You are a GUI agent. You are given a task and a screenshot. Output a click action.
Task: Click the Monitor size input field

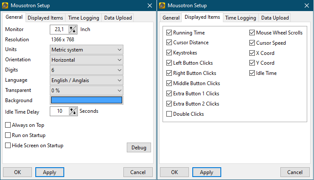pyautogui.click(x=59, y=29)
